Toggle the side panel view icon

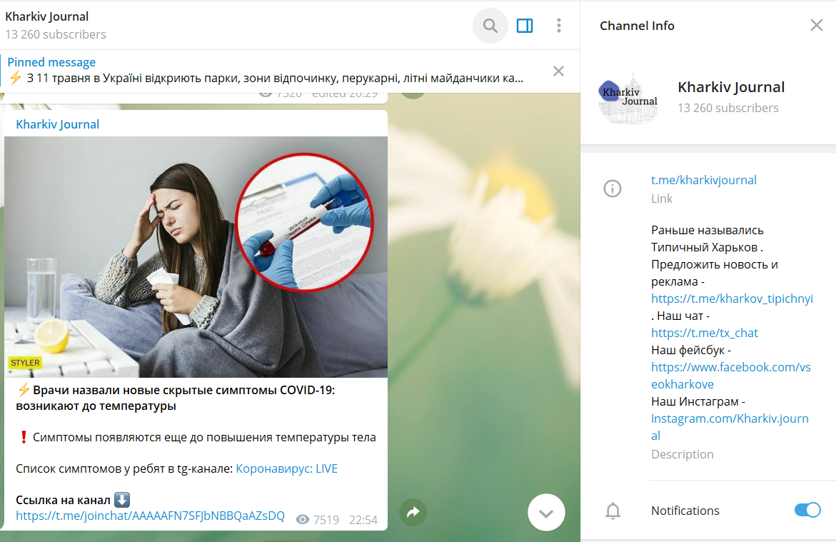525,26
